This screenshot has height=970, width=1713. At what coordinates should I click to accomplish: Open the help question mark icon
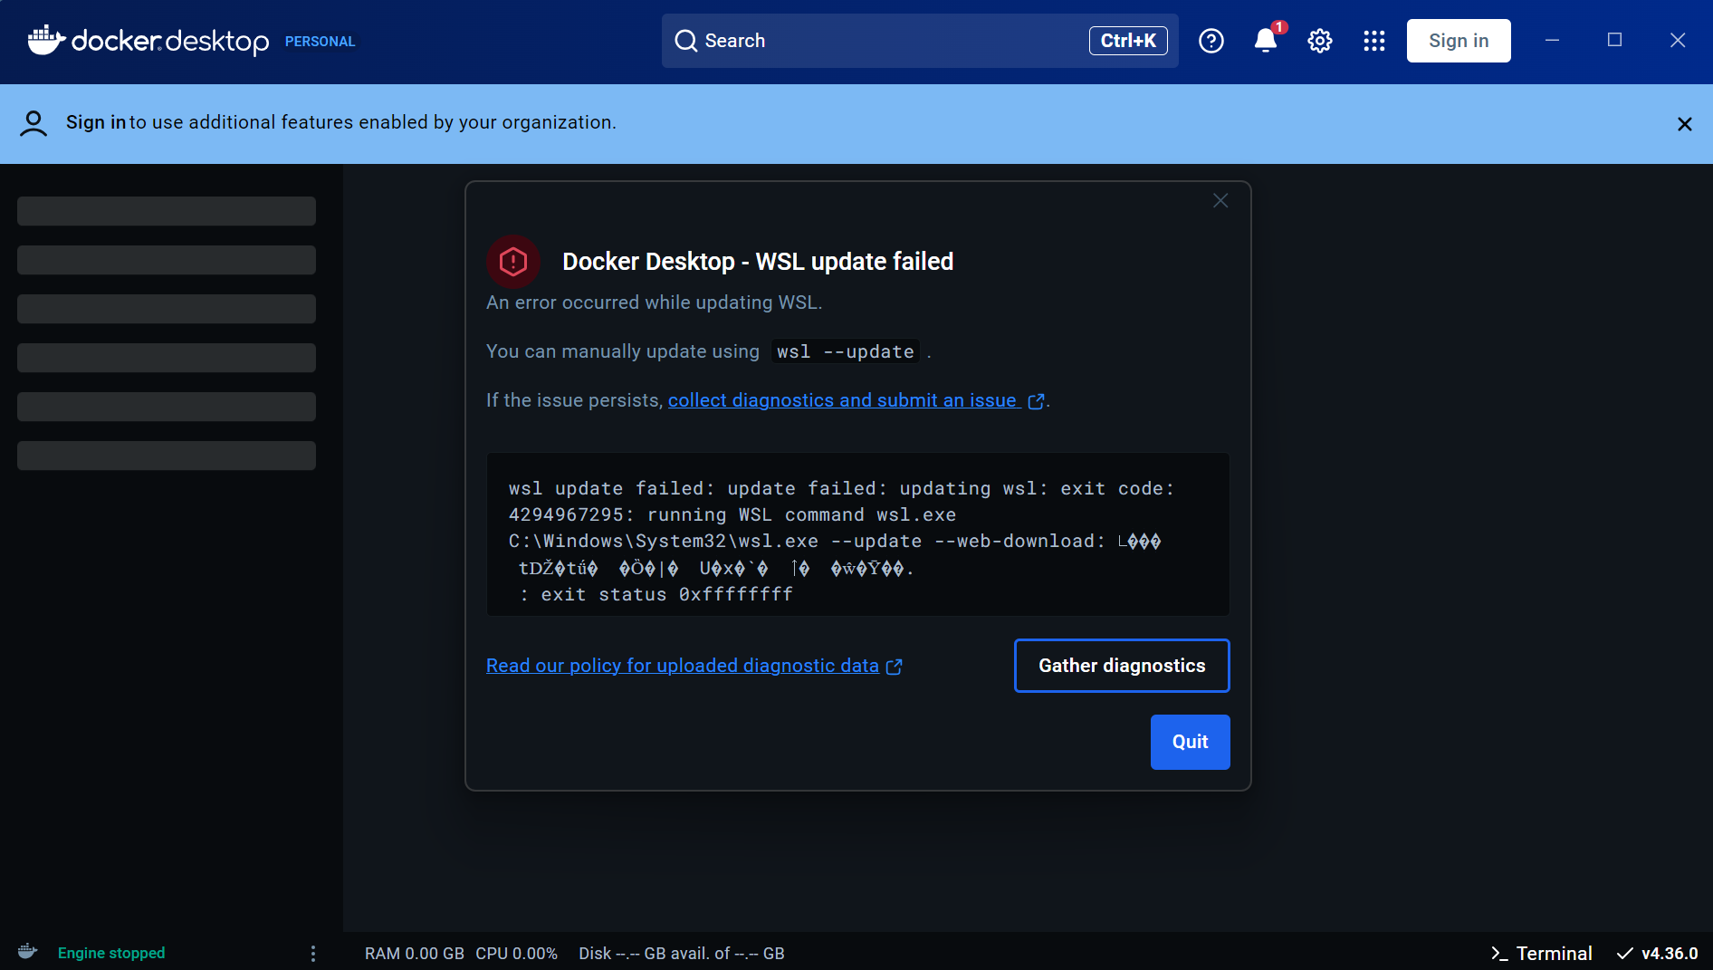tap(1211, 41)
